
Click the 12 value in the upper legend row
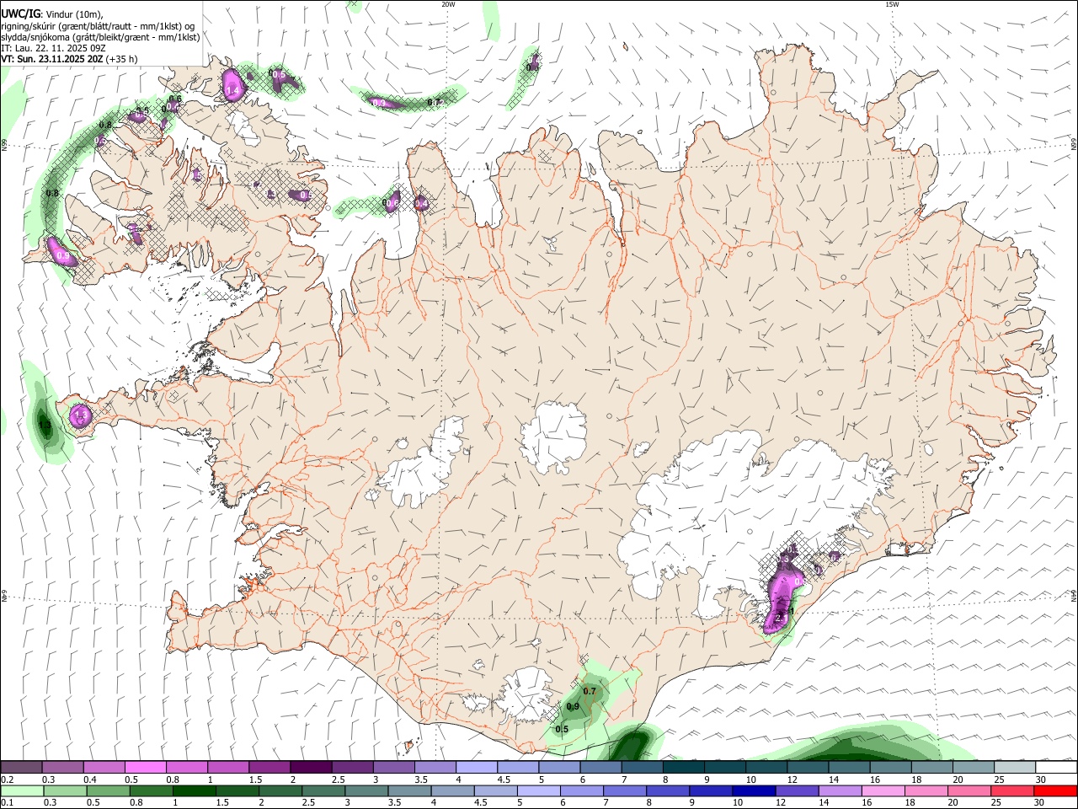(792, 780)
